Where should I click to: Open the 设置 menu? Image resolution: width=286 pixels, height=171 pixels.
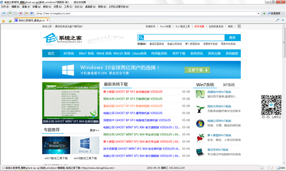point(58,7)
